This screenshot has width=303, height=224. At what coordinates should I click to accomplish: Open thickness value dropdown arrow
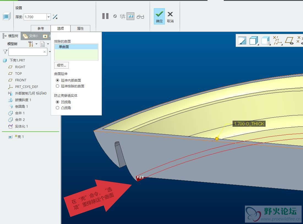click(x=49, y=17)
